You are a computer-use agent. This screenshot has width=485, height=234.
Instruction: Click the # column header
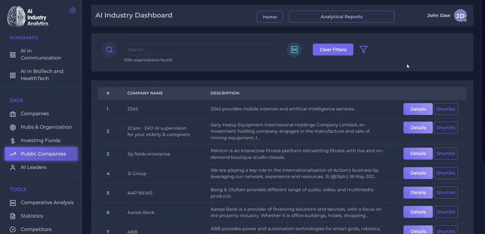click(108, 93)
